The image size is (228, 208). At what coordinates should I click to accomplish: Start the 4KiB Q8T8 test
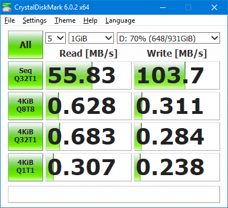click(x=26, y=106)
